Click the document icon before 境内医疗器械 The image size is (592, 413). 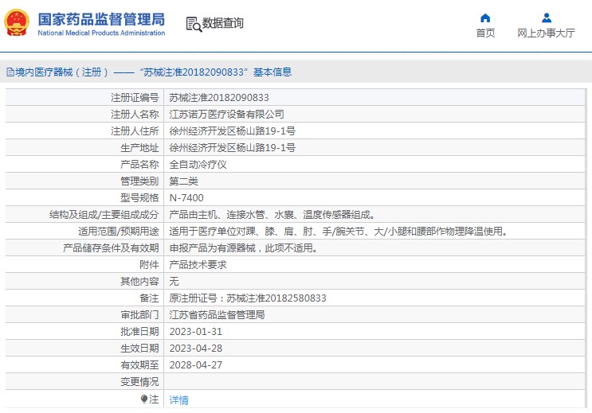click(x=10, y=72)
